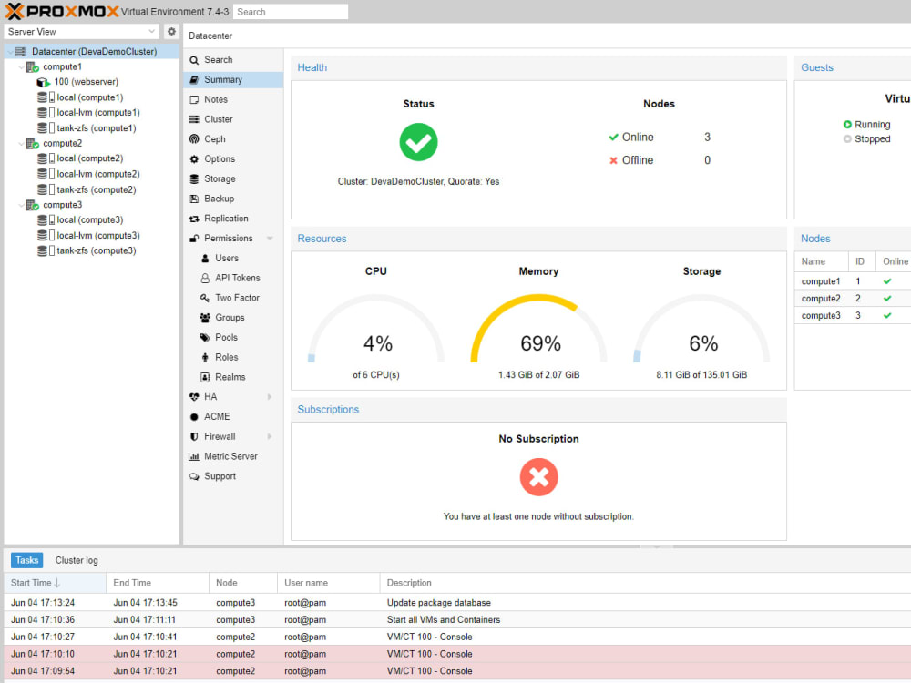
Task: Click the red No Subscription cross icon
Action: click(538, 477)
